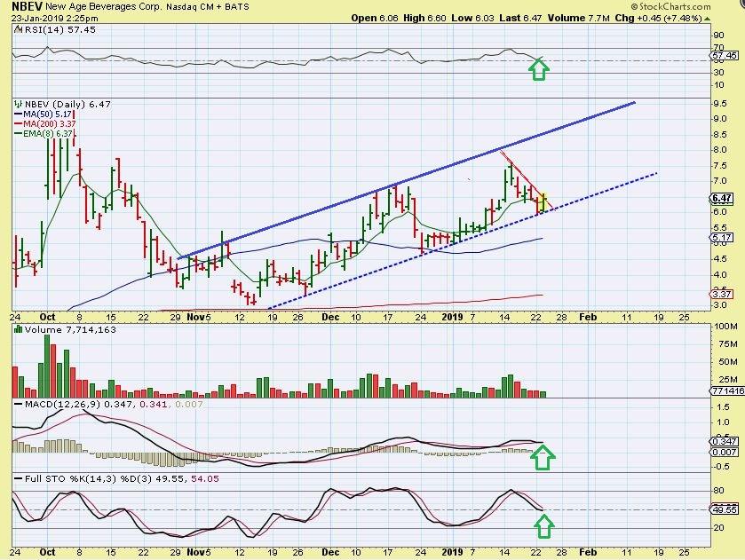Image resolution: width=745 pixels, height=560 pixels.
Task: Click the Volume 7,714,163 panel label
Action: [70, 329]
